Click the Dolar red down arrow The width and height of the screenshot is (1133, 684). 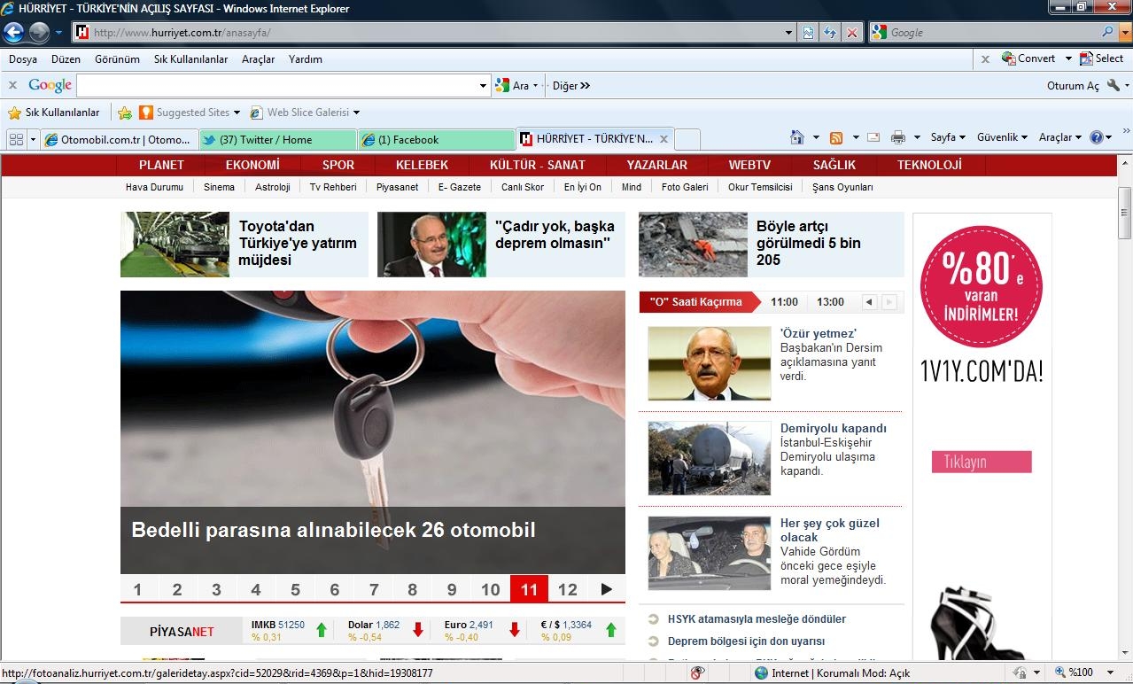click(418, 630)
